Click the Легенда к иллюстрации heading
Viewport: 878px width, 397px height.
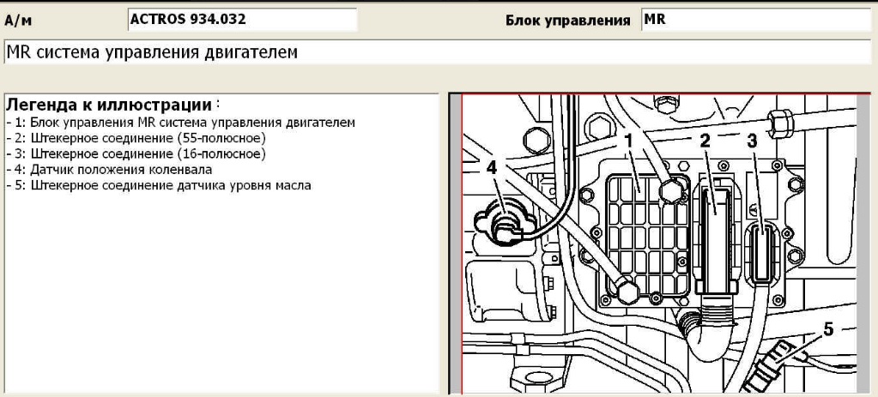(109, 105)
